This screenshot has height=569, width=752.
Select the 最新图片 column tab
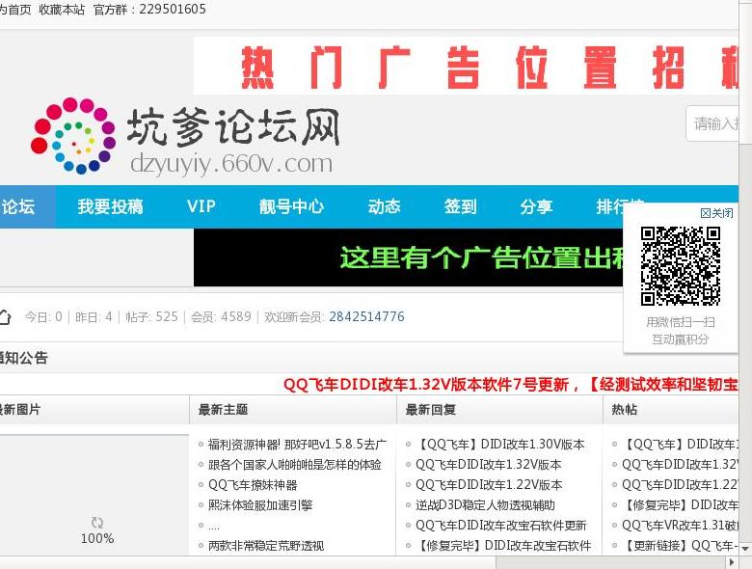[x=20, y=410]
